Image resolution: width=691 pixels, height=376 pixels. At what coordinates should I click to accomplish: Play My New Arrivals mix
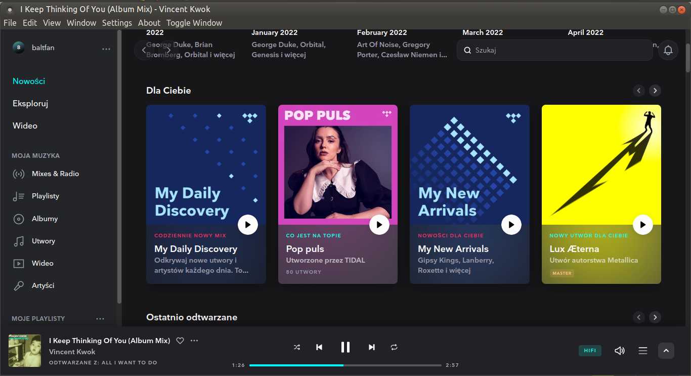point(511,224)
